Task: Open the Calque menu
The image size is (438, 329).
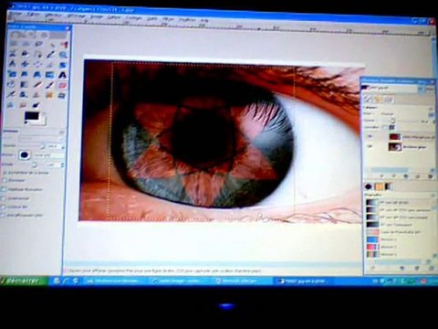Action: pyautogui.click(x=114, y=17)
